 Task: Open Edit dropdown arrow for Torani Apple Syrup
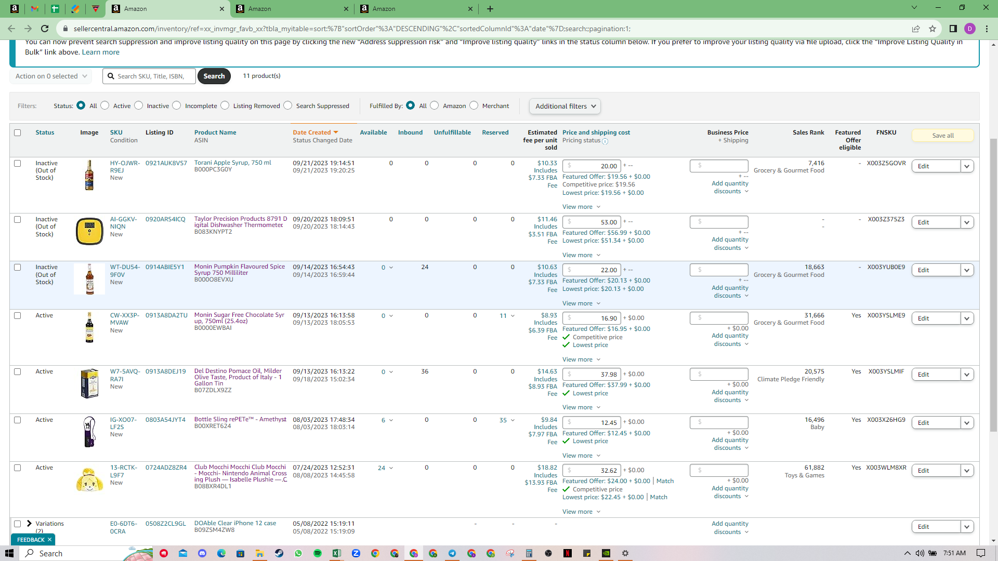[x=967, y=166]
